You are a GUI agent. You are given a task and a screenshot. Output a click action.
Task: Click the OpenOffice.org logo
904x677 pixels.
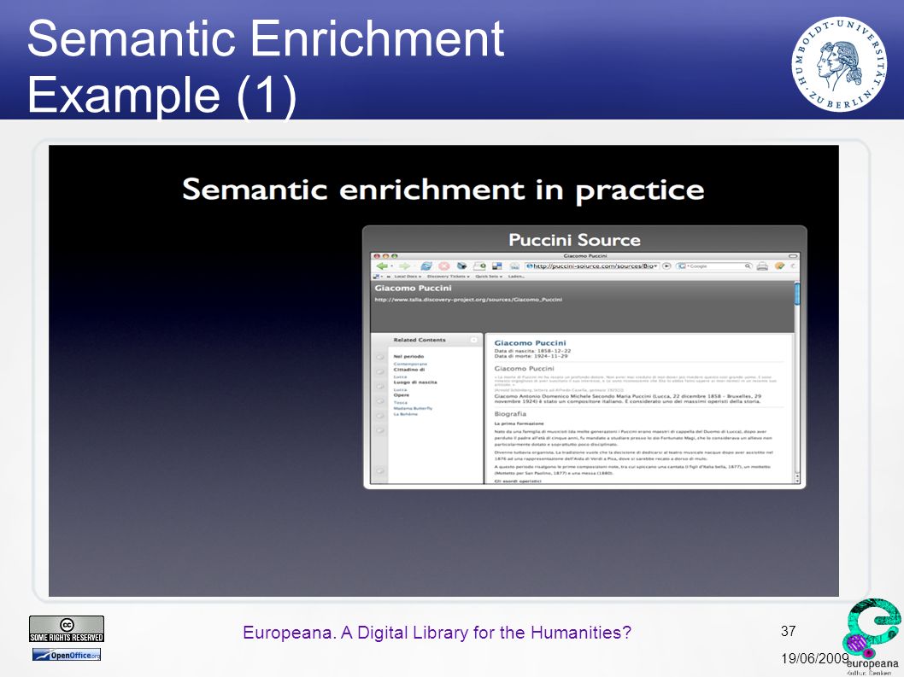[x=67, y=655]
